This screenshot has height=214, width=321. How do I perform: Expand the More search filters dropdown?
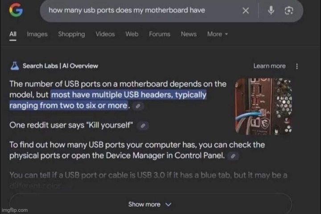point(218,34)
